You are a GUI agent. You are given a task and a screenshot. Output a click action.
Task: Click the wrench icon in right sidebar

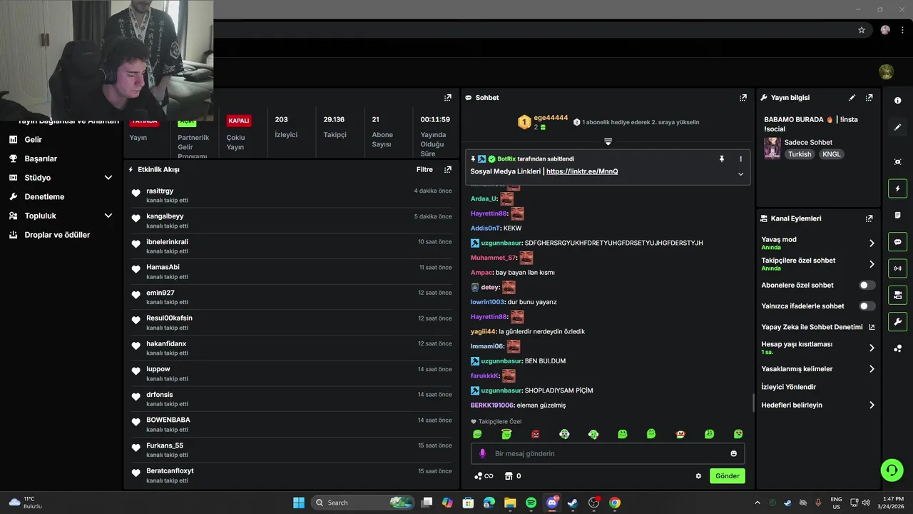(897, 321)
